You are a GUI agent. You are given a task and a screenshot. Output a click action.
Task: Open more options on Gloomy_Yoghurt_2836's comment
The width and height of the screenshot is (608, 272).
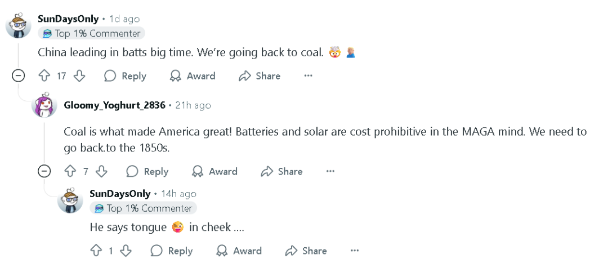click(330, 171)
